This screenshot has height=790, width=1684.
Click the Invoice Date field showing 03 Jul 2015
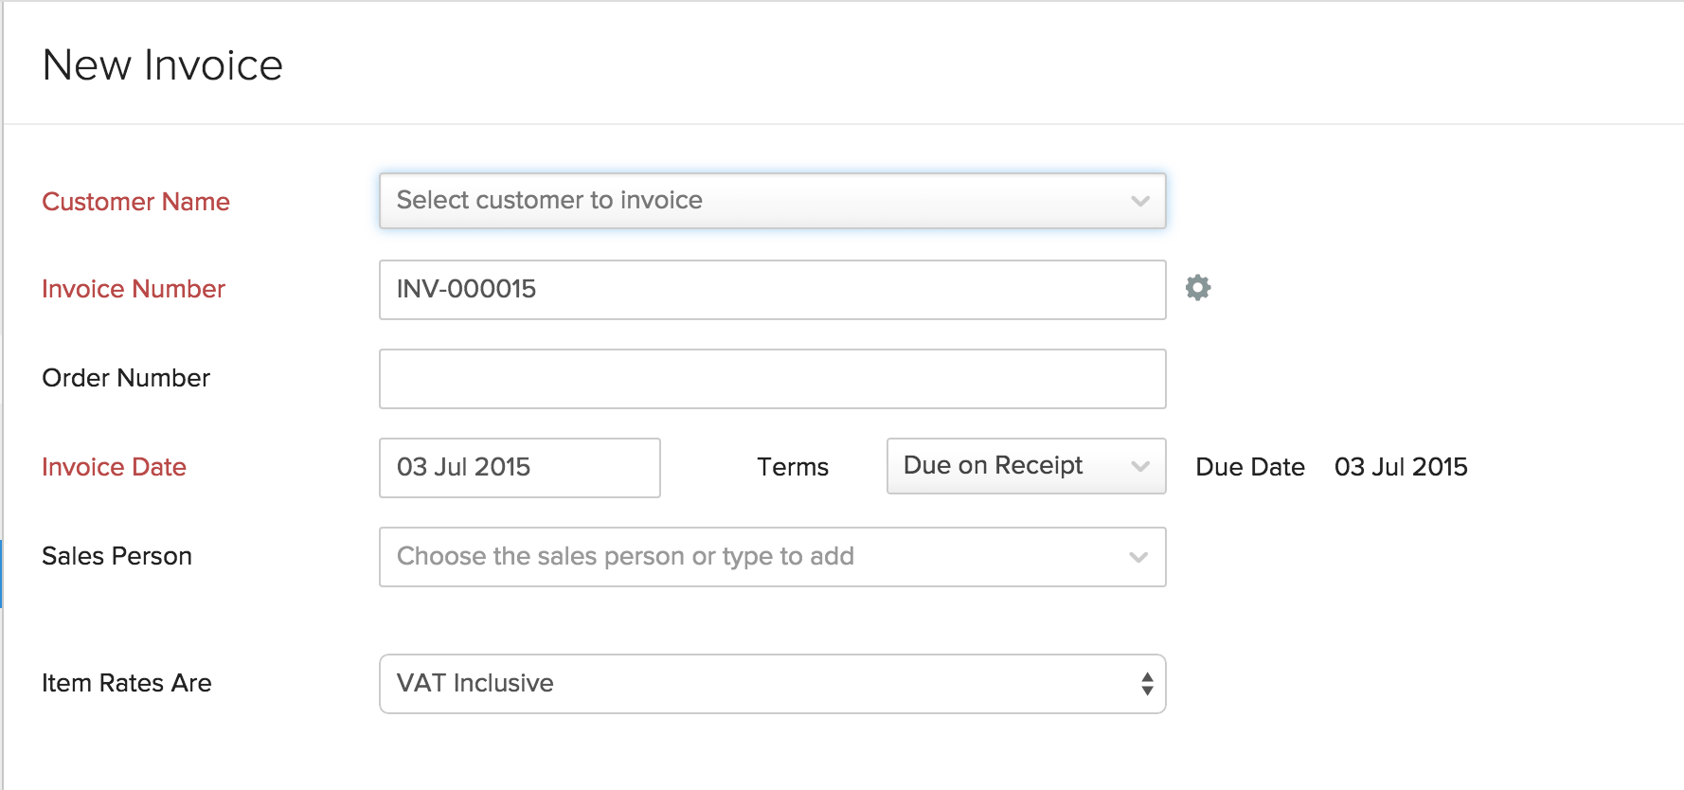point(519,468)
